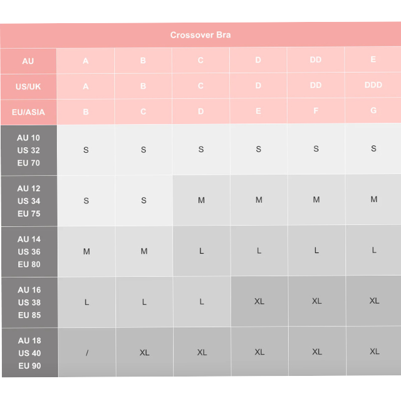Click the first XL in AU 16 row
This screenshot has width=401, height=401.
click(x=259, y=301)
